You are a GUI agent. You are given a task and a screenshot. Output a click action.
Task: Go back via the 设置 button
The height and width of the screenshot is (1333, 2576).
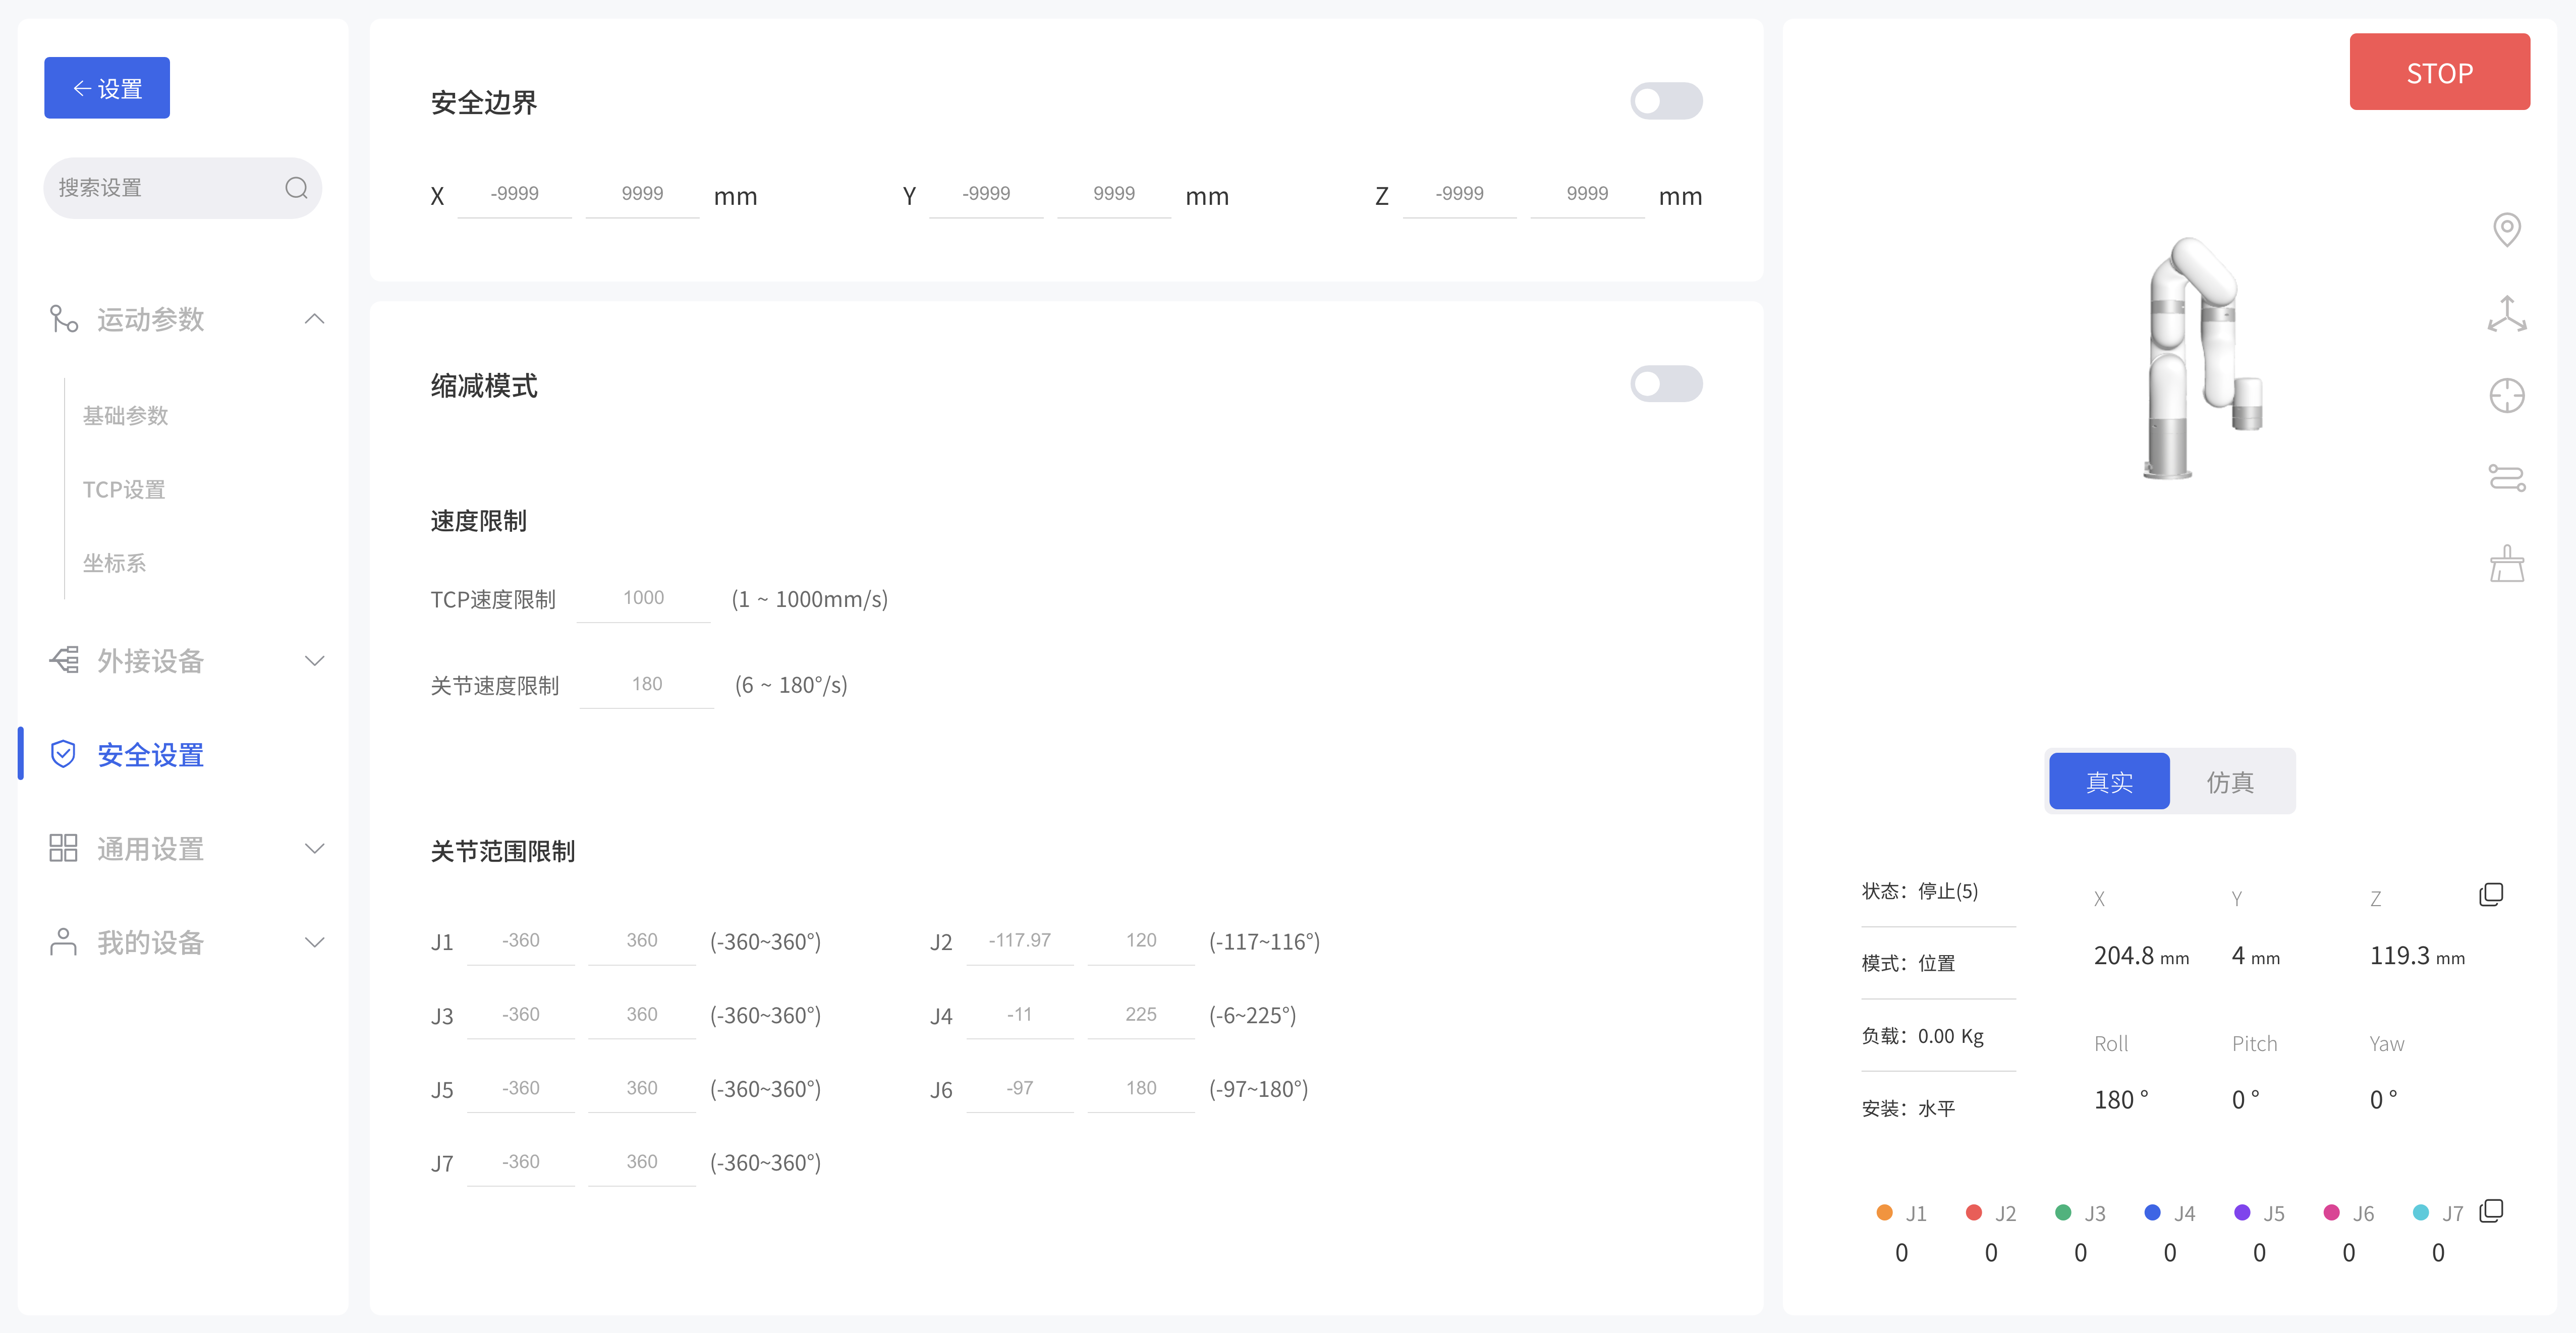pyautogui.click(x=107, y=88)
